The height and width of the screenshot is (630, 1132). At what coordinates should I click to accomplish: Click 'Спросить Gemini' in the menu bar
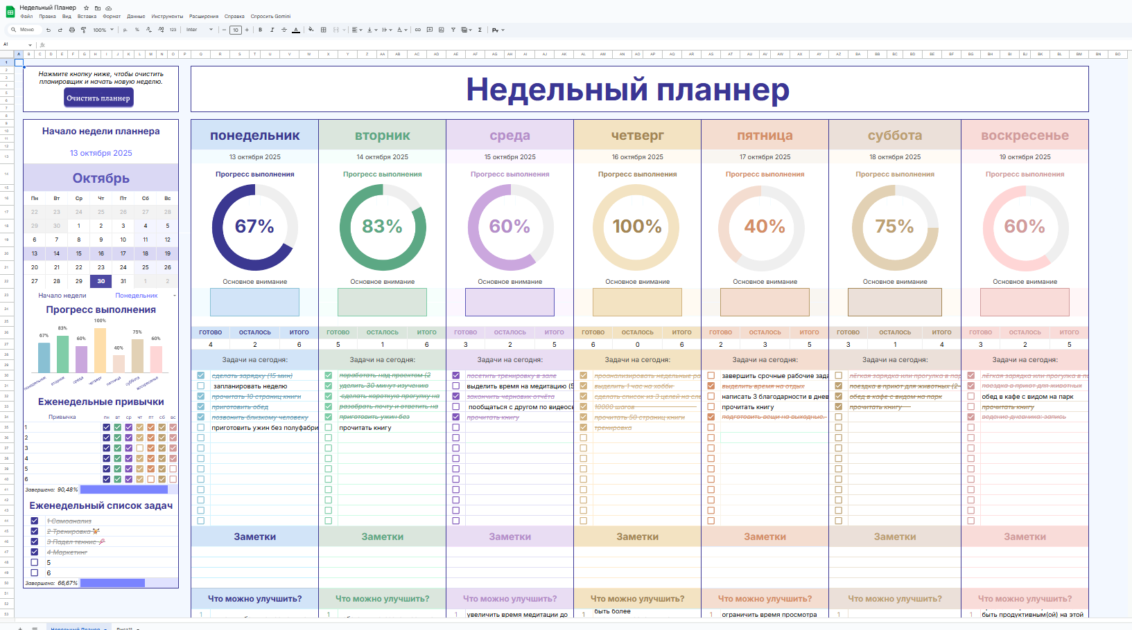coord(270,17)
